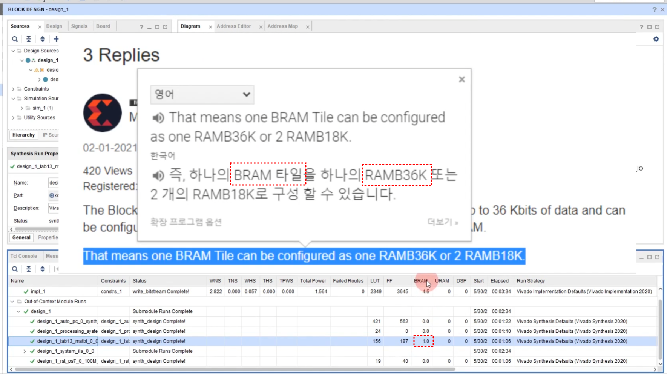This screenshot has width=667, height=374.
Task: Open Block Design help question mark
Action: [654, 10]
